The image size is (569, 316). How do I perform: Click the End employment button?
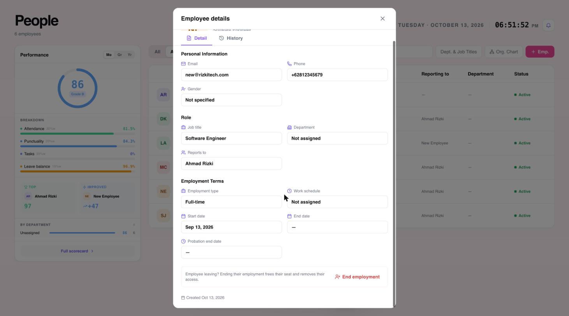[x=358, y=277]
